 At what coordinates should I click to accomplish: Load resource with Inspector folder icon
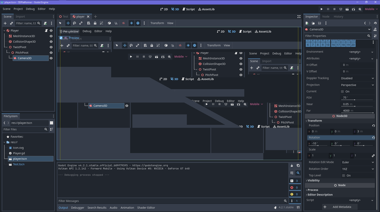(313, 23)
